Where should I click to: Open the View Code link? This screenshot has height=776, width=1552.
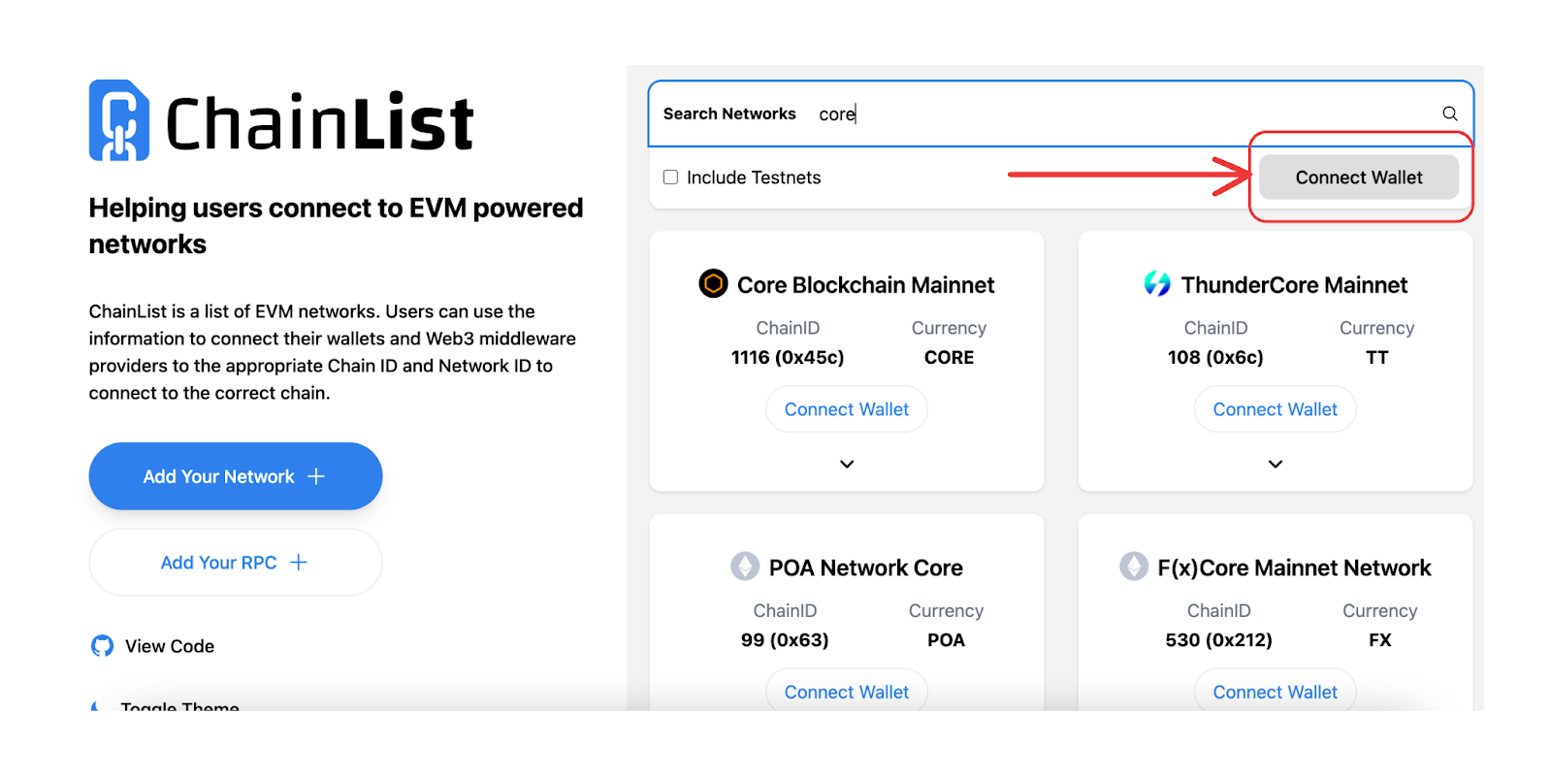(x=170, y=646)
